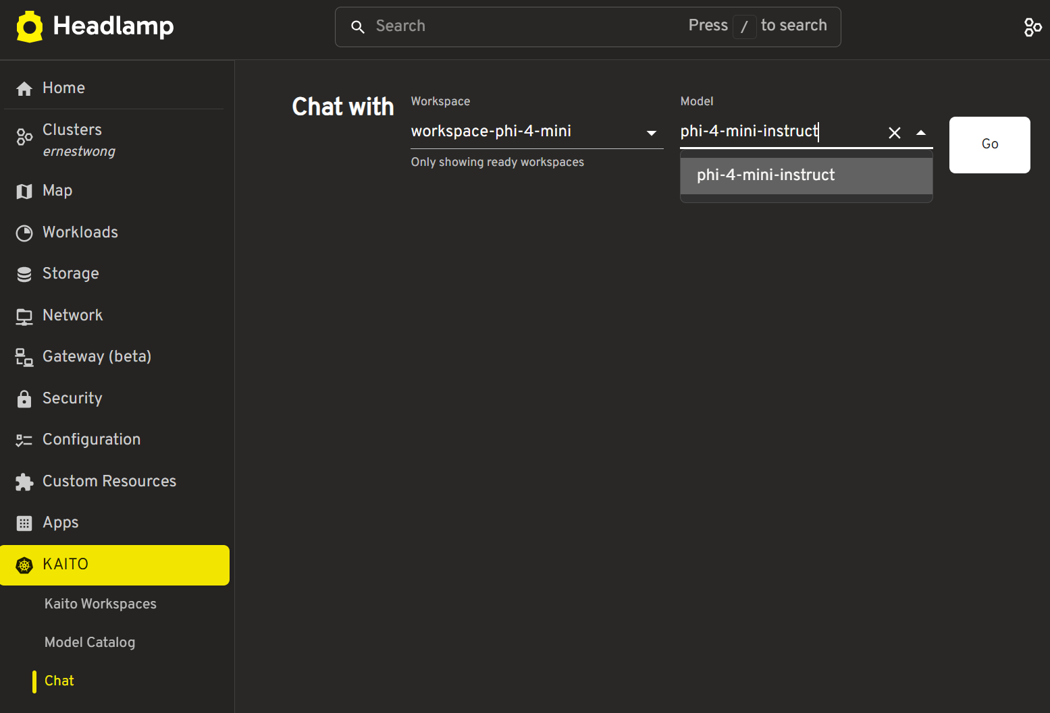Image resolution: width=1050 pixels, height=713 pixels.
Task: Click the 'Chat with' heading
Action: click(x=343, y=107)
